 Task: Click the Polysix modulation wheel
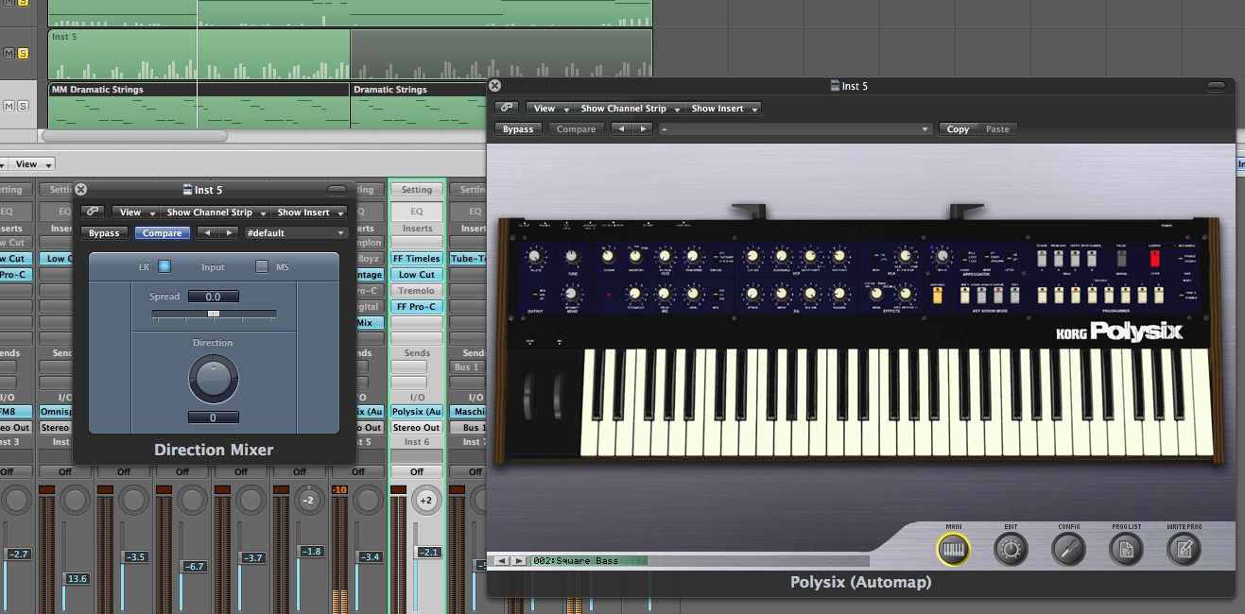pyautogui.click(x=559, y=397)
